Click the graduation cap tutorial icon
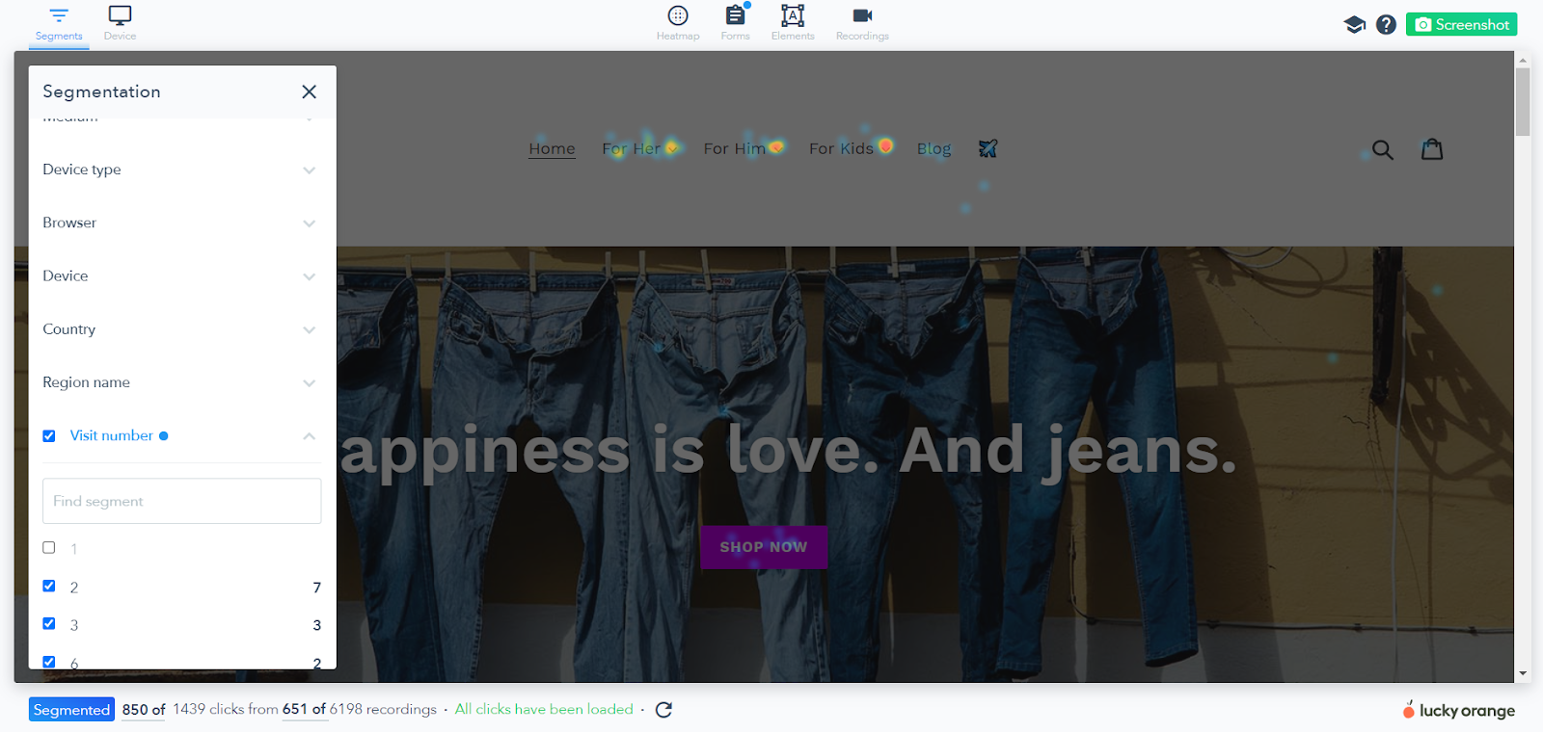 [x=1354, y=25]
